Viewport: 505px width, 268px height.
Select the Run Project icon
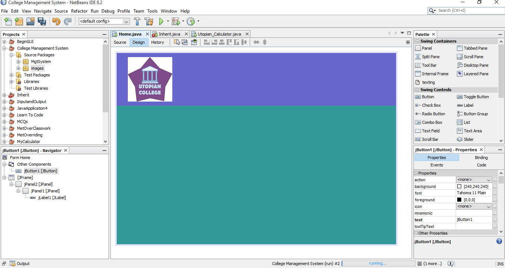[162, 21]
